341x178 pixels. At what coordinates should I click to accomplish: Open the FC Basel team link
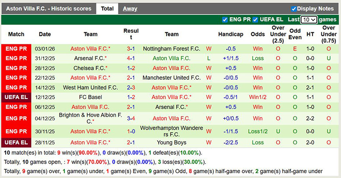[90, 97]
